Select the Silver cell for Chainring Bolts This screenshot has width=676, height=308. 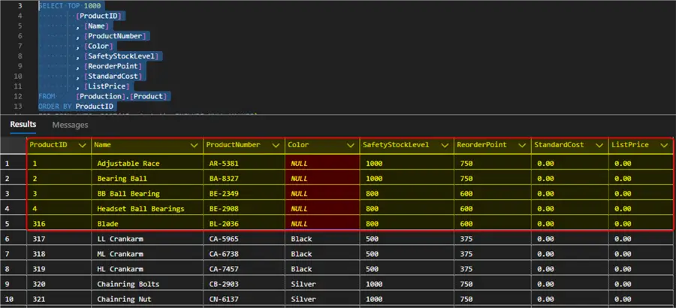[x=303, y=284]
